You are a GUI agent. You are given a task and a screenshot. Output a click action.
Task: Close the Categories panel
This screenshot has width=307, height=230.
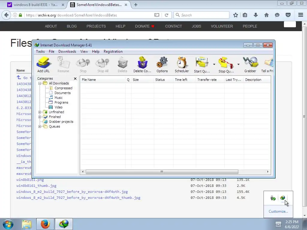coord(75,79)
